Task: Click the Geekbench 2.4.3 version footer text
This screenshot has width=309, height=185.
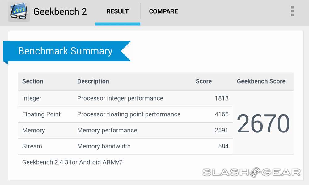Action: [x=72, y=162]
